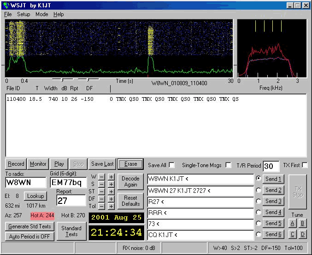Tune with button A

coord(292,223)
